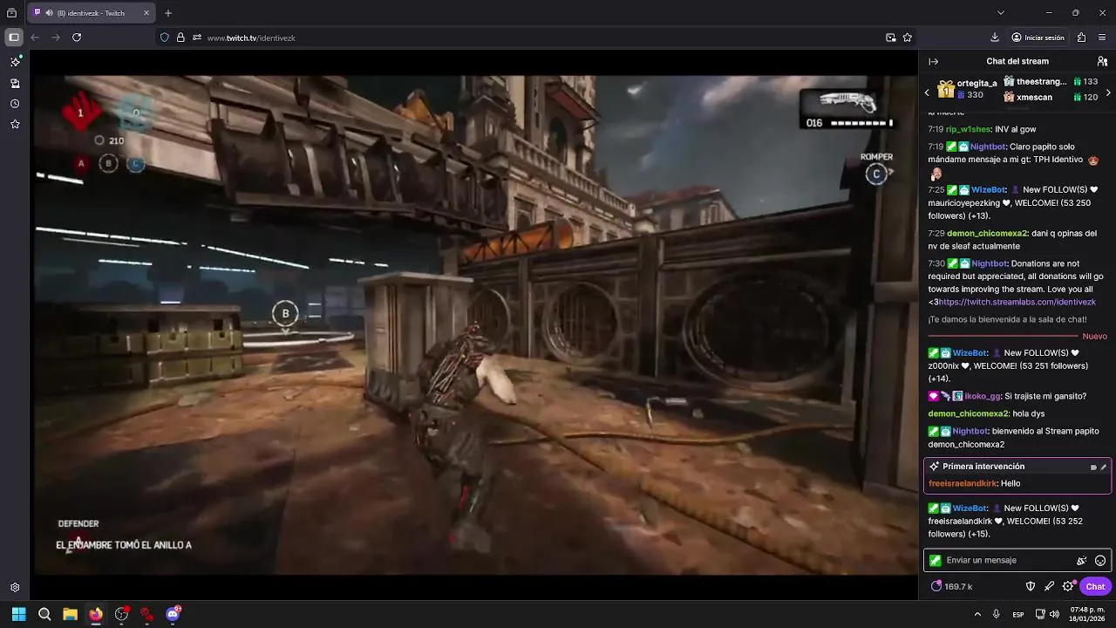Open the extensions puzzle icon
Image resolution: width=1116 pixels, height=628 pixels.
pos(1081,38)
